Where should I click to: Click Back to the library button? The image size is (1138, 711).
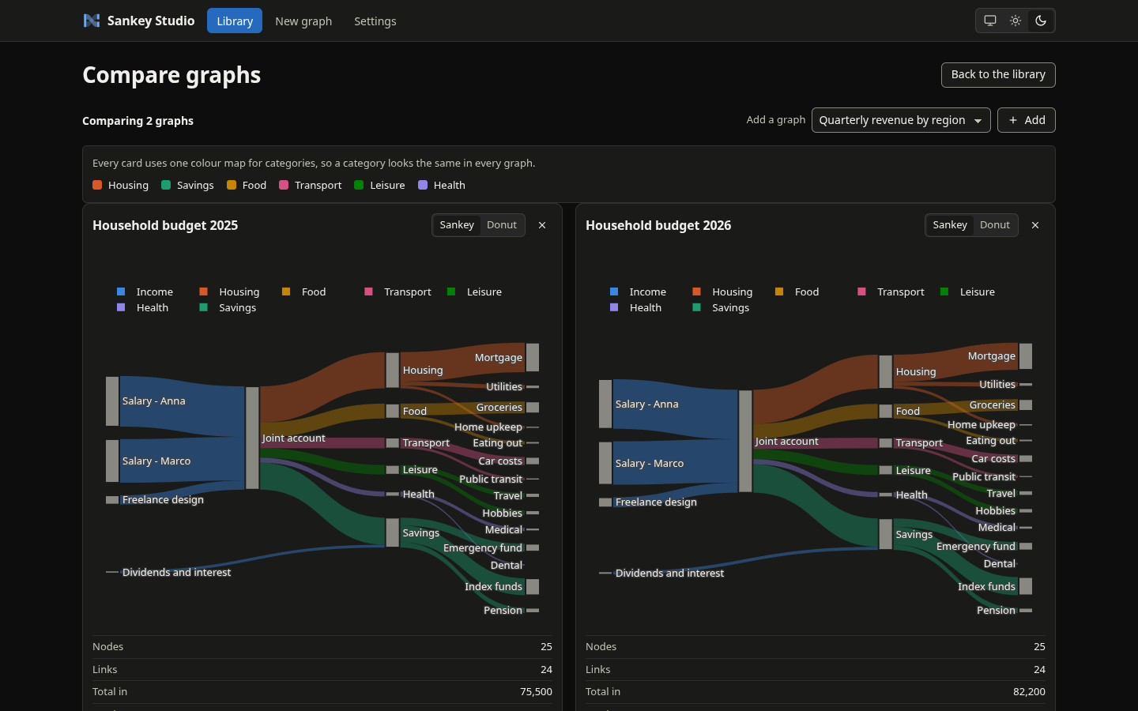pos(998,75)
